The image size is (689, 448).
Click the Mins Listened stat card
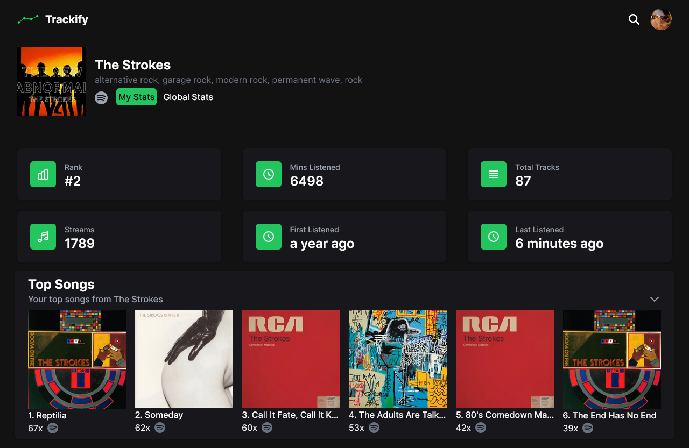344,174
